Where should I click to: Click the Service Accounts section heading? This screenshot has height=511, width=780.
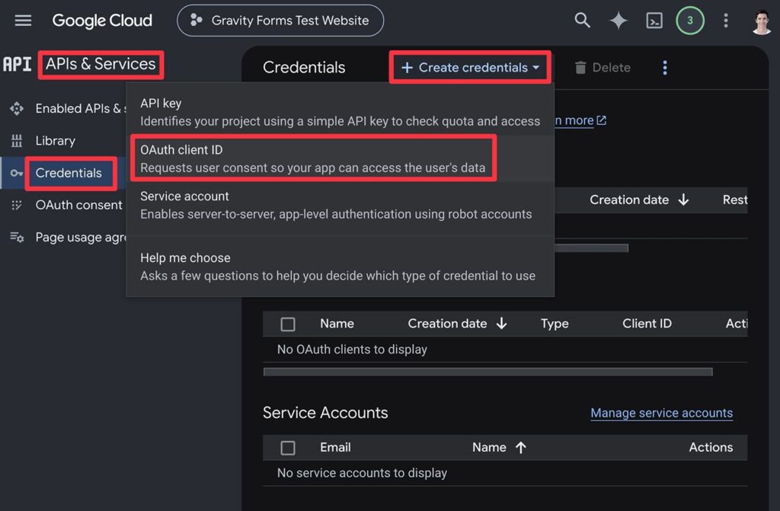point(325,413)
